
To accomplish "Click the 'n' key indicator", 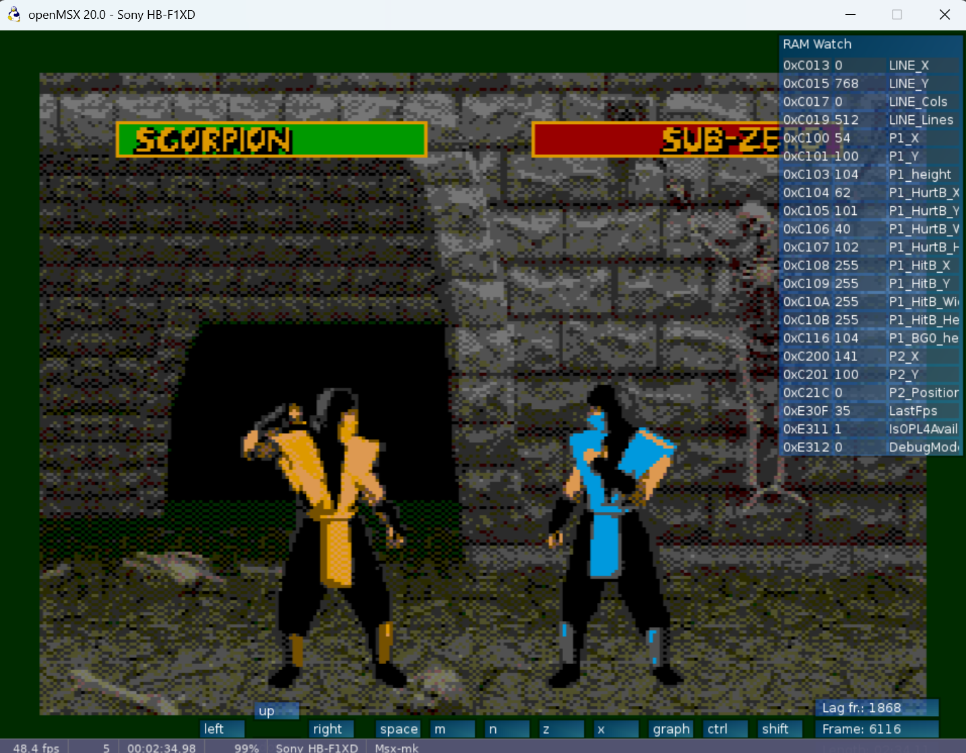I will tap(507, 729).
